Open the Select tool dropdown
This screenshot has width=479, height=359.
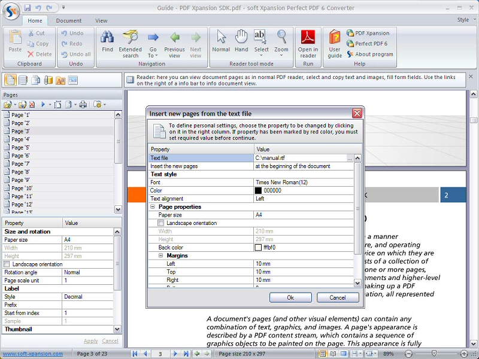pyautogui.click(x=261, y=56)
